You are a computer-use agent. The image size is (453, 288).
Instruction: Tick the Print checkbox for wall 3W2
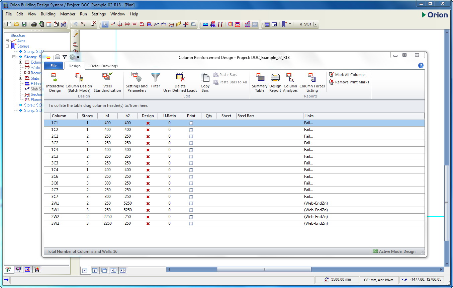(x=191, y=224)
